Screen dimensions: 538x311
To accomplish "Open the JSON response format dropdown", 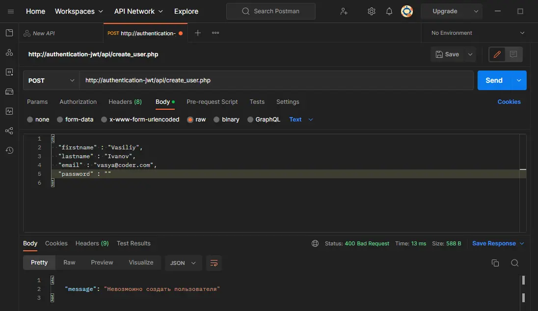I will pyautogui.click(x=183, y=263).
